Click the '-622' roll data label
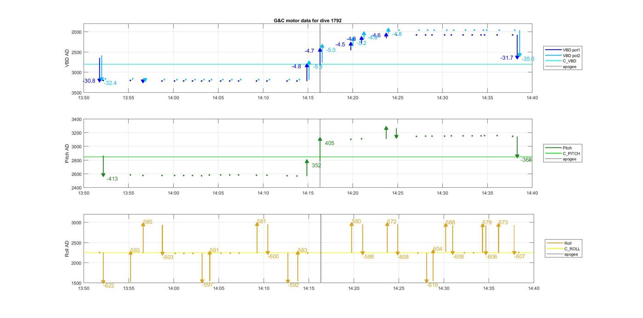The width and height of the screenshot is (643, 318). point(109,285)
